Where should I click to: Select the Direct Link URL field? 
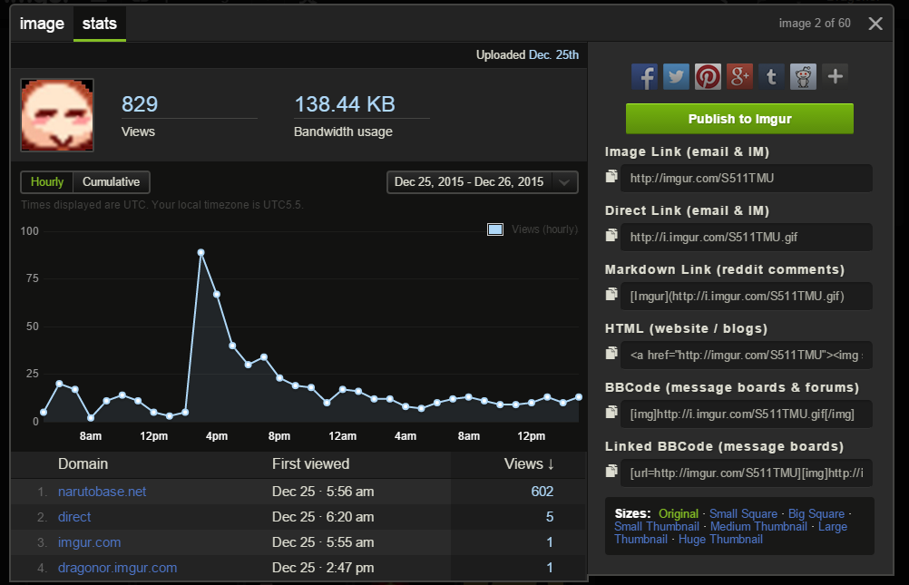click(747, 237)
